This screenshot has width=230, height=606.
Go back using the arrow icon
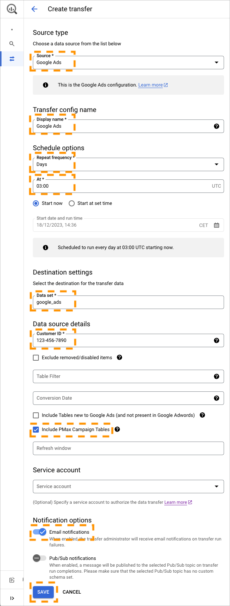(34, 9)
